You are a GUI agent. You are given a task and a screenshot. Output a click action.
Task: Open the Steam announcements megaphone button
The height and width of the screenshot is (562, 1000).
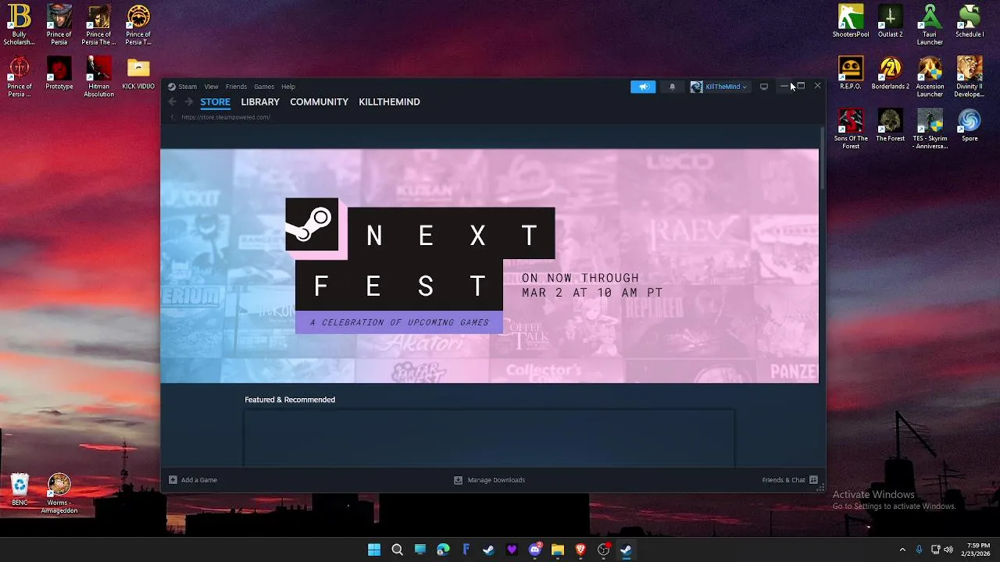click(x=643, y=87)
